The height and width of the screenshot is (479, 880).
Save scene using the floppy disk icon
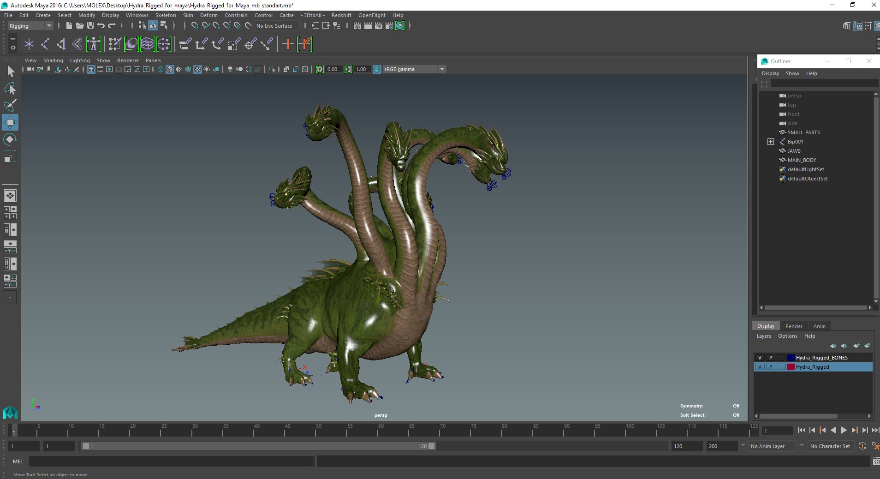pos(90,26)
